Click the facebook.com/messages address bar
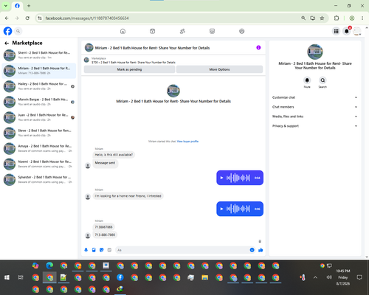369x295 pixels. click(170, 18)
